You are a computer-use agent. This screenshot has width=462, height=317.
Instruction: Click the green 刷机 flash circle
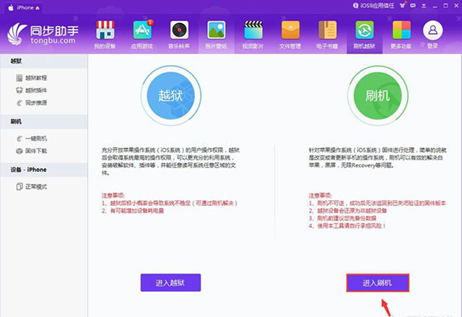378,95
